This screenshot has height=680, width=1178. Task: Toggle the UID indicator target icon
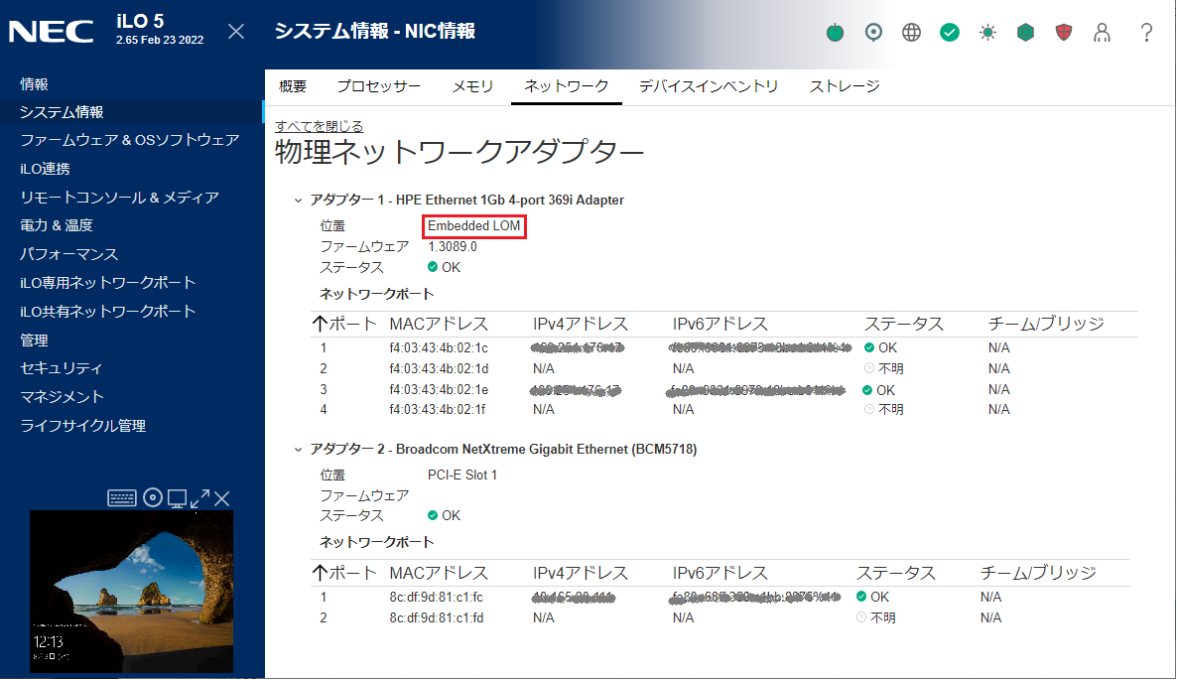coord(873,33)
